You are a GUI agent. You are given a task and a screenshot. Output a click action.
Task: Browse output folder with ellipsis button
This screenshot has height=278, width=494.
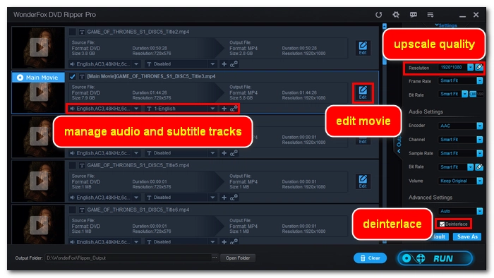(215, 258)
